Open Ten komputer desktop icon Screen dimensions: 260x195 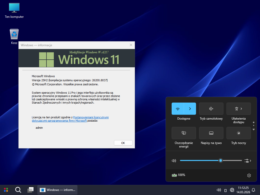pyautogui.click(x=14, y=10)
